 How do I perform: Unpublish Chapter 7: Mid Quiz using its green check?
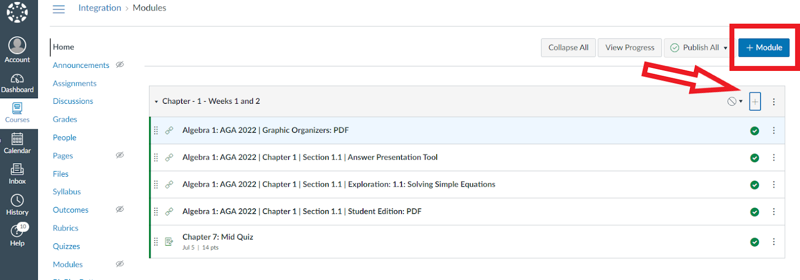(754, 242)
